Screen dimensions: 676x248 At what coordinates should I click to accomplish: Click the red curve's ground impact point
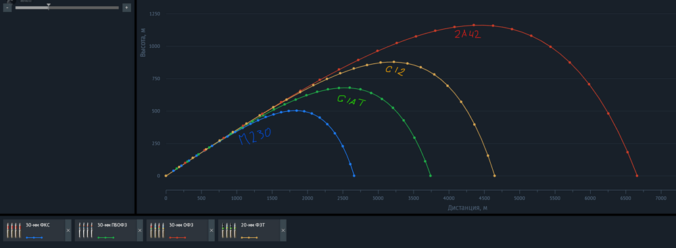tap(637, 176)
